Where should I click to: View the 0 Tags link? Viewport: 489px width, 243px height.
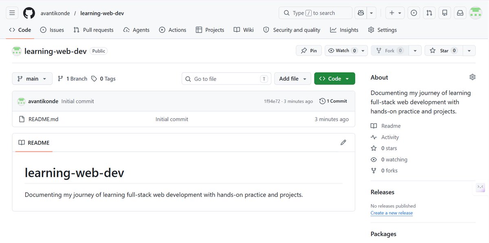click(x=104, y=78)
